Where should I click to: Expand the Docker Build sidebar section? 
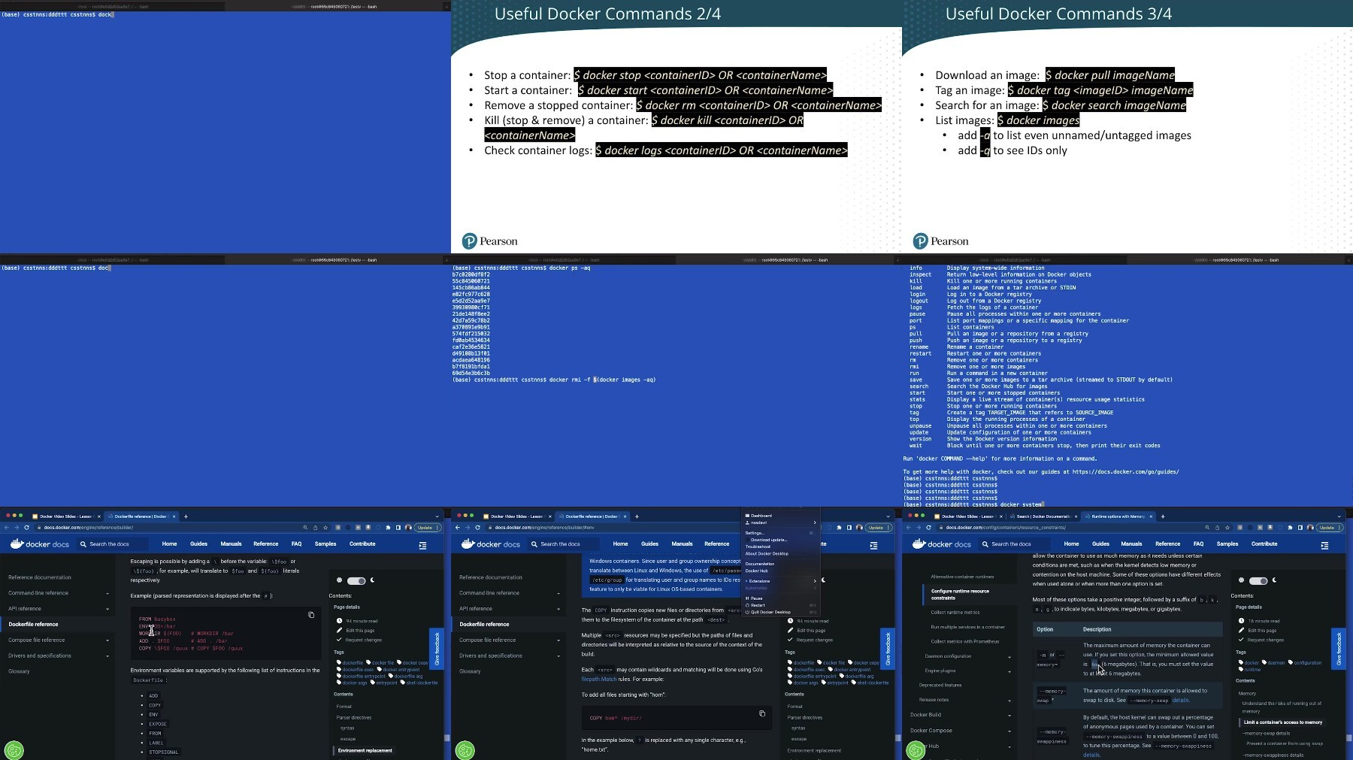pos(1009,715)
